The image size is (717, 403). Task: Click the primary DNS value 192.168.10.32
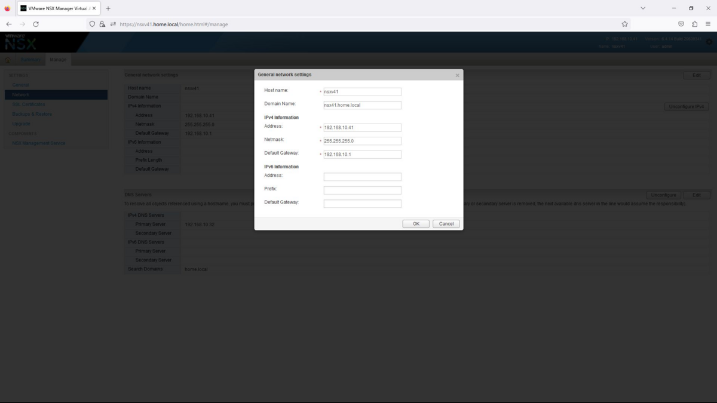pyautogui.click(x=200, y=224)
